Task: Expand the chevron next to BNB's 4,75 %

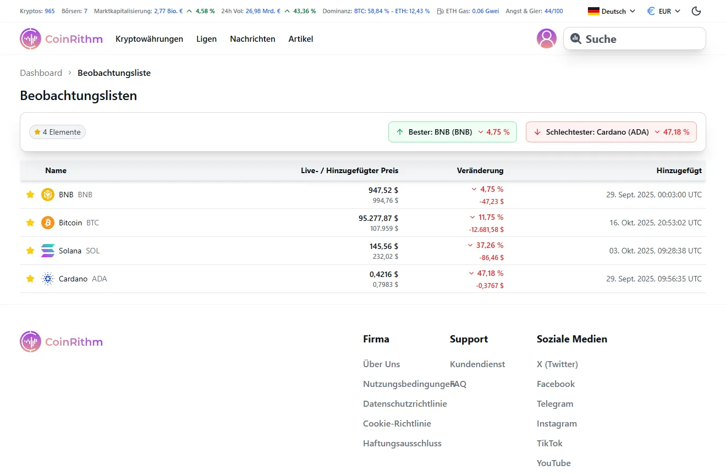Action: [471, 189]
